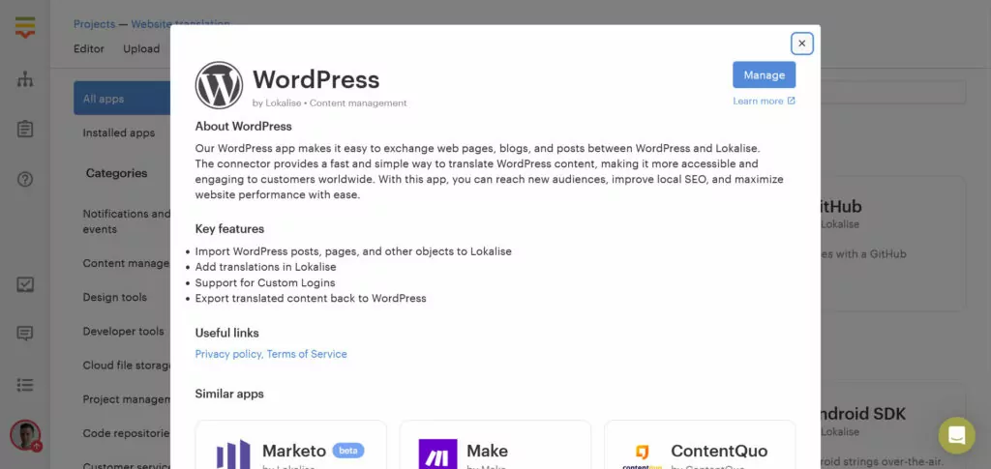Select All apps in sidebar

[x=122, y=99]
